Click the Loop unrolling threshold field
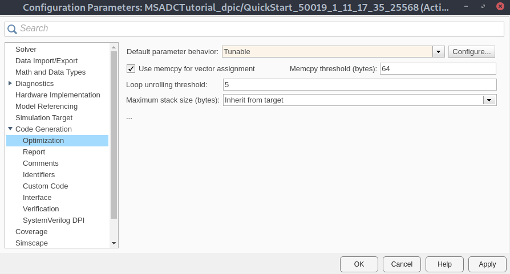Viewport: 510px width, 274px height. 359,85
